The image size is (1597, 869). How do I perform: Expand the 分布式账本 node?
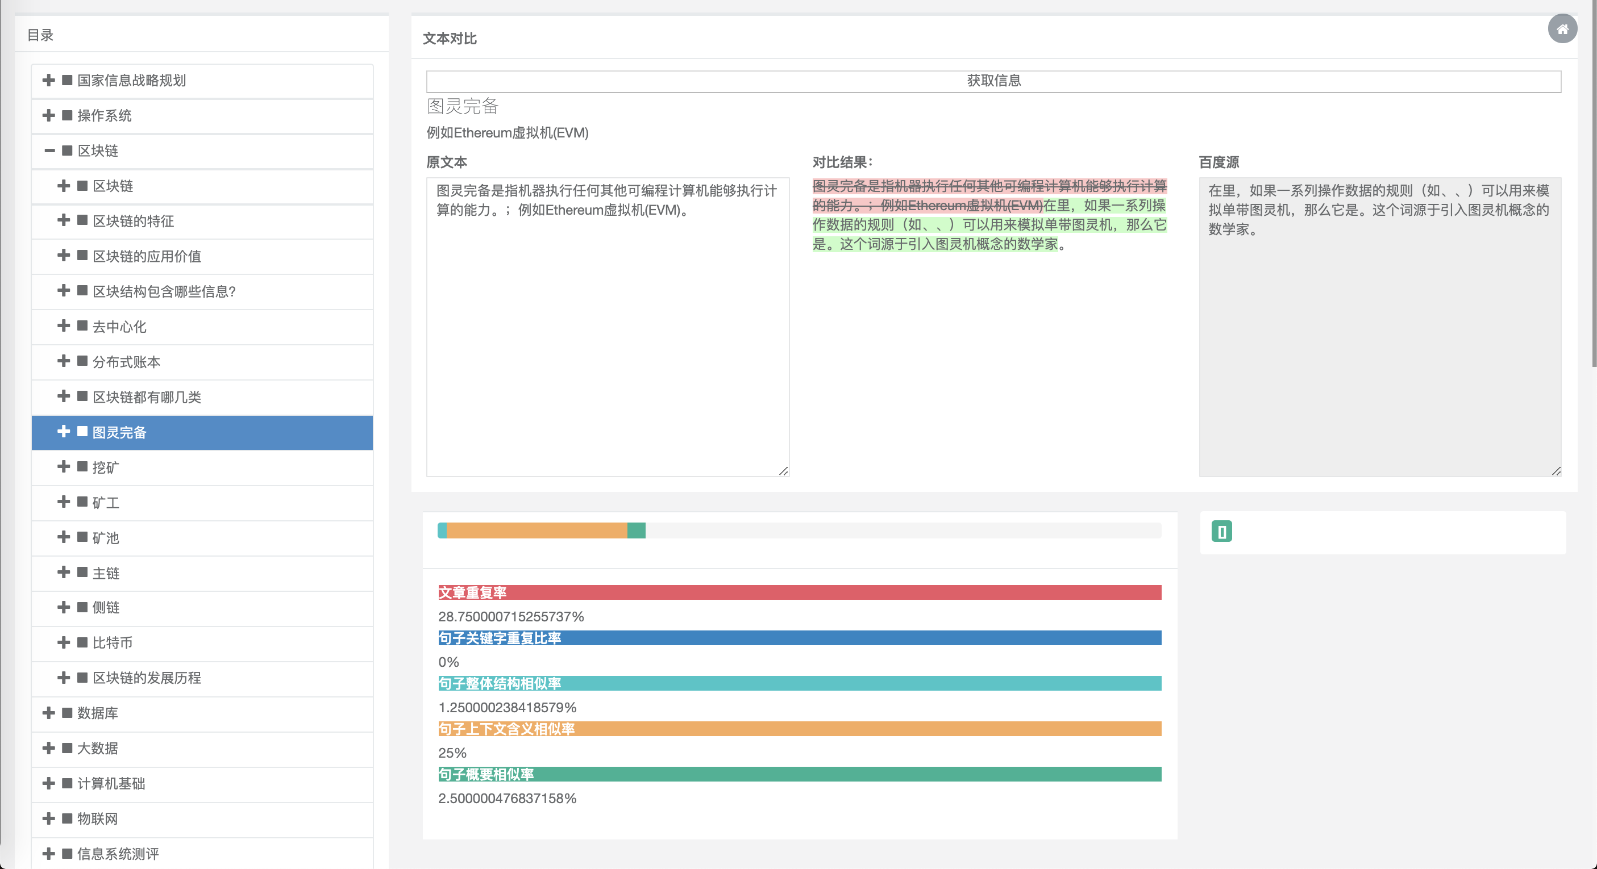63,361
